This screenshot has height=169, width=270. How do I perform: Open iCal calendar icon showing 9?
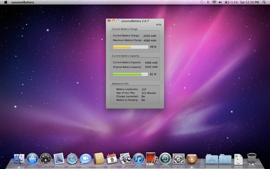click(x=112, y=159)
